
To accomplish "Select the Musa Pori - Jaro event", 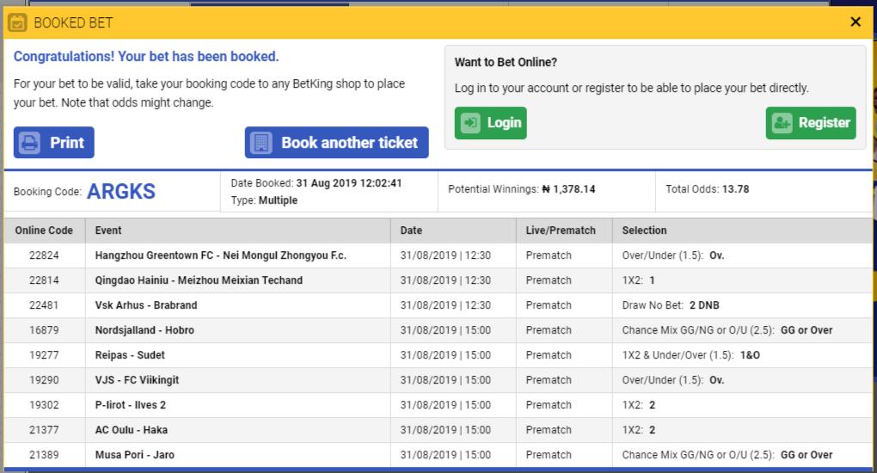I will (135, 455).
